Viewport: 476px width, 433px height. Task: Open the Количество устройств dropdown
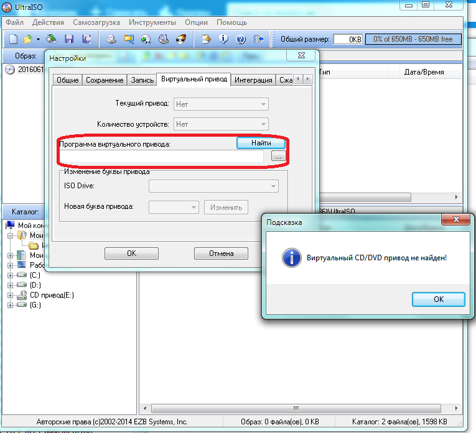coord(221,124)
